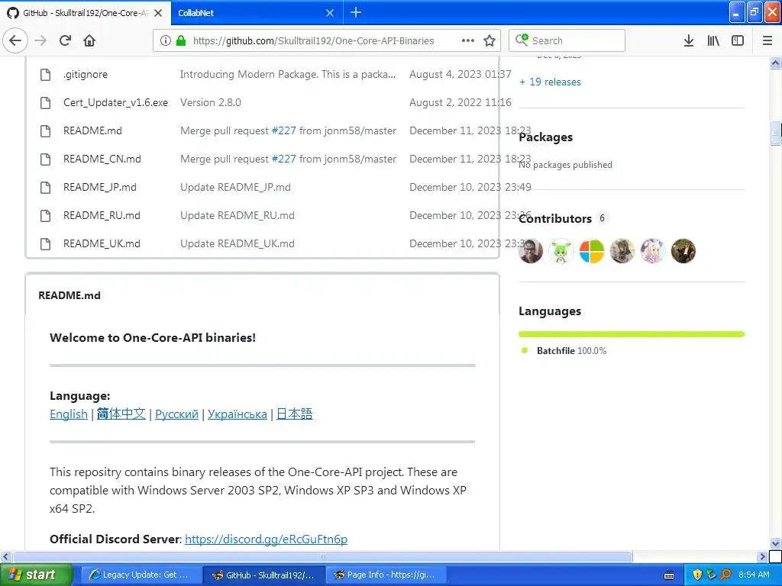Open the green-haired contributor avatar
Screen dimensions: 782x586
pyautogui.click(x=561, y=250)
